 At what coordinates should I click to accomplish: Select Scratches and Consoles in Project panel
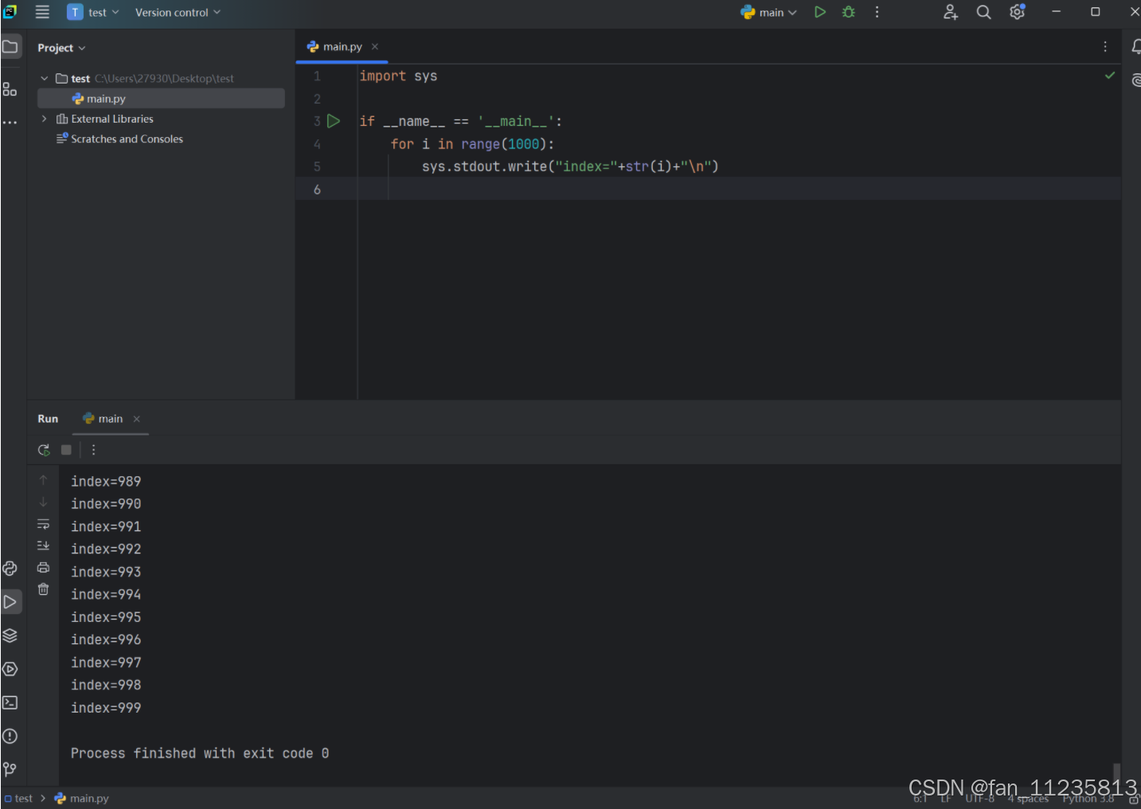[x=127, y=139]
